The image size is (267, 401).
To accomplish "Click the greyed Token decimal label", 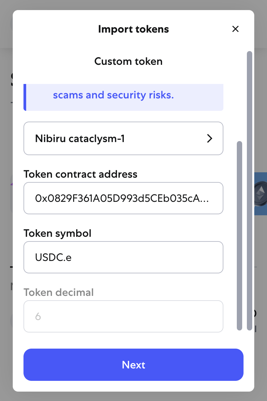I will (59, 292).
